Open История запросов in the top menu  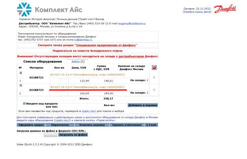click(43, 19)
